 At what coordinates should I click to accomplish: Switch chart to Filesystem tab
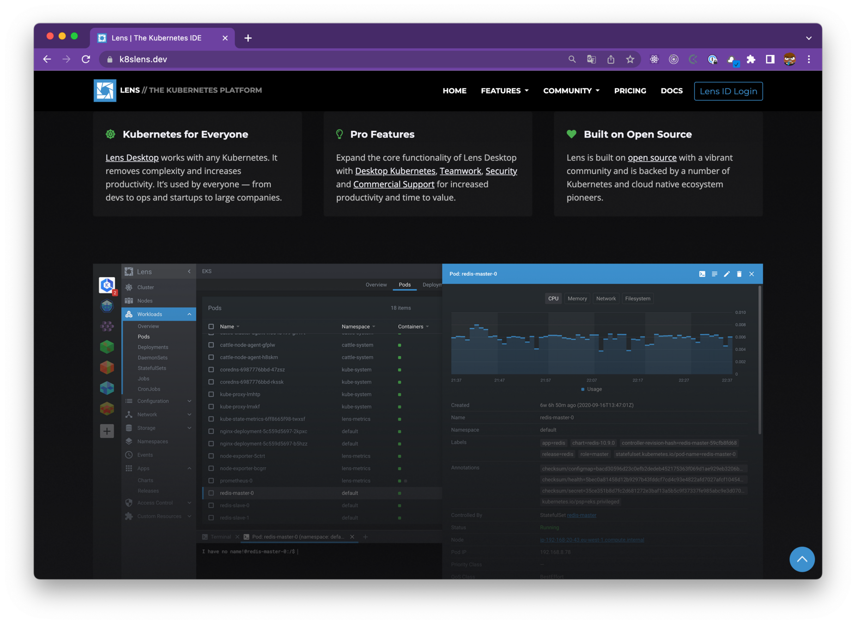click(x=637, y=299)
